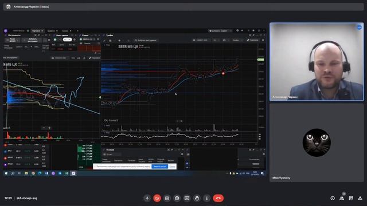Click Добавить инструмент in Инструменты widget
The width and height of the screenshot is (367, 206).
coord(32,40)
